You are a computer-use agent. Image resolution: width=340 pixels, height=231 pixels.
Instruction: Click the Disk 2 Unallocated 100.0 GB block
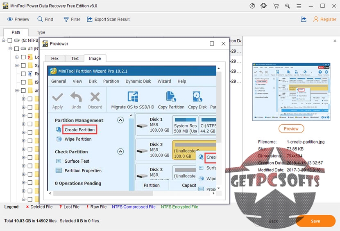click(194, 150)
